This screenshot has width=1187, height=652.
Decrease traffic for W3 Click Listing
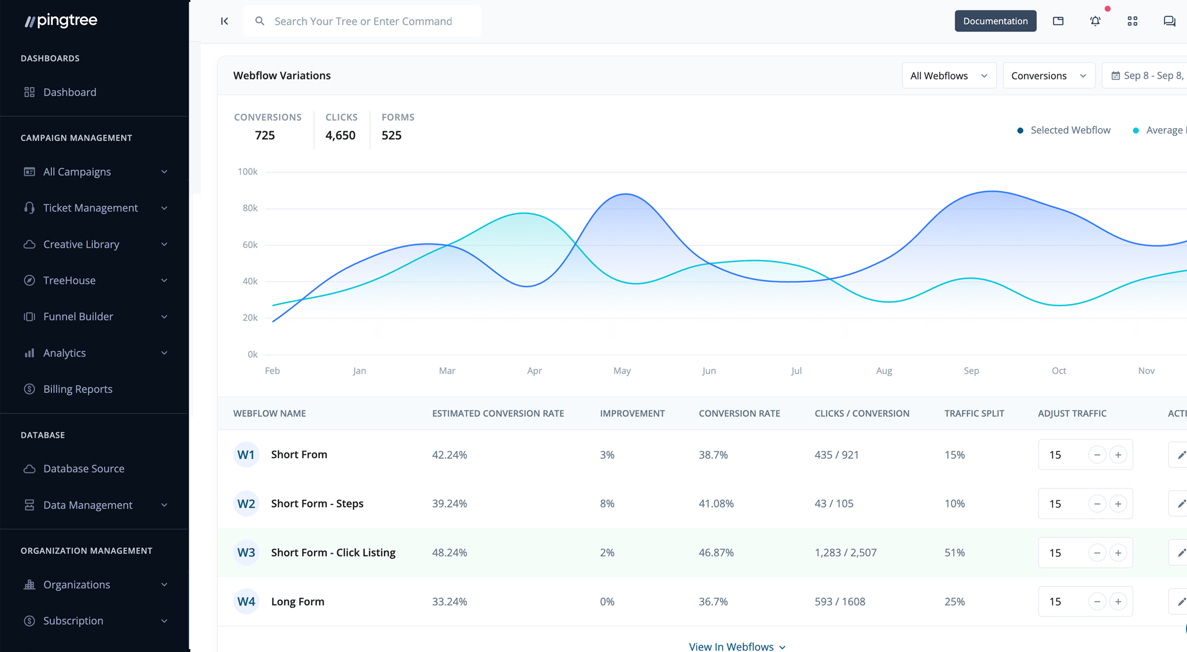(x=1097, y=552)
